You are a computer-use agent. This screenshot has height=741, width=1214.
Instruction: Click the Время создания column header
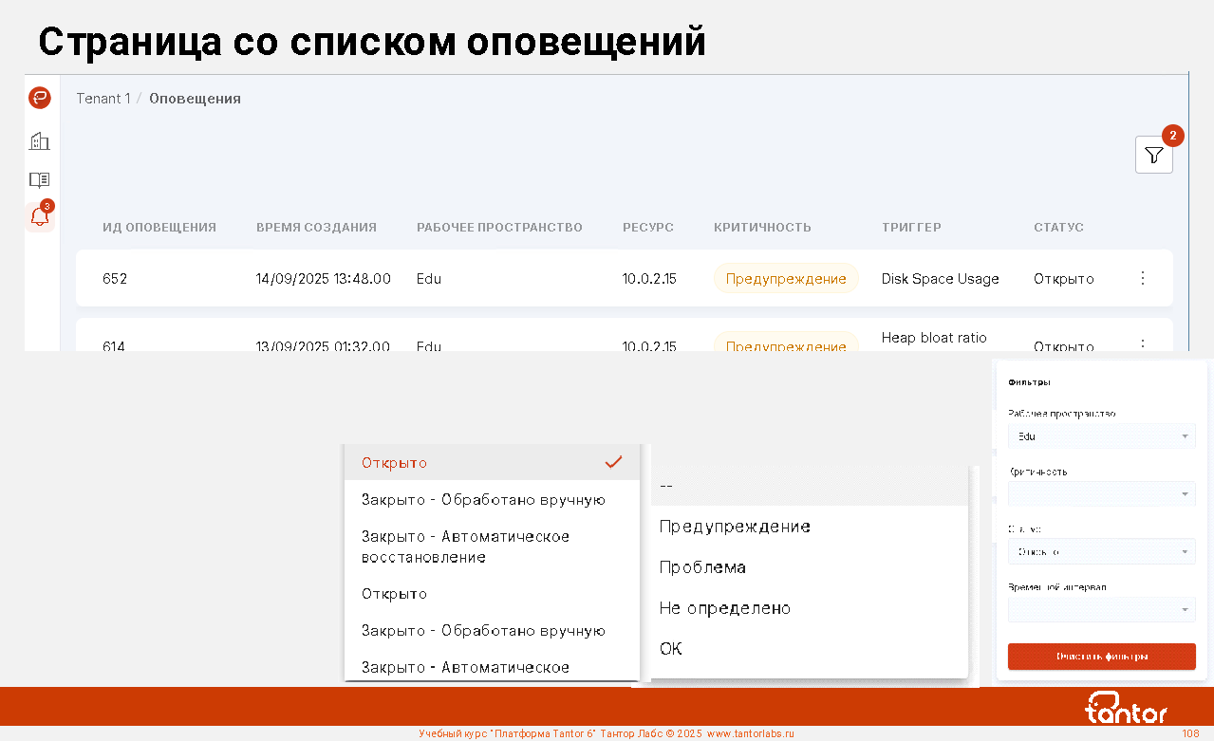[316, 228]
